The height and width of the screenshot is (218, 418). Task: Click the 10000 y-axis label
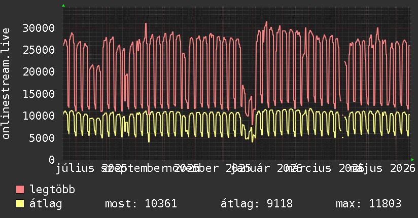39,116
